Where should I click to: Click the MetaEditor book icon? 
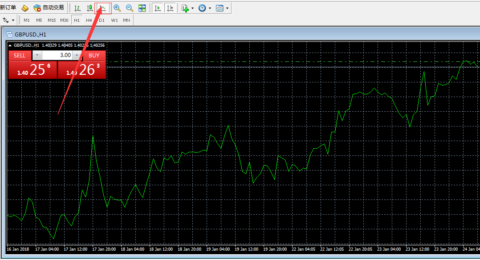[x=25, y=8]
